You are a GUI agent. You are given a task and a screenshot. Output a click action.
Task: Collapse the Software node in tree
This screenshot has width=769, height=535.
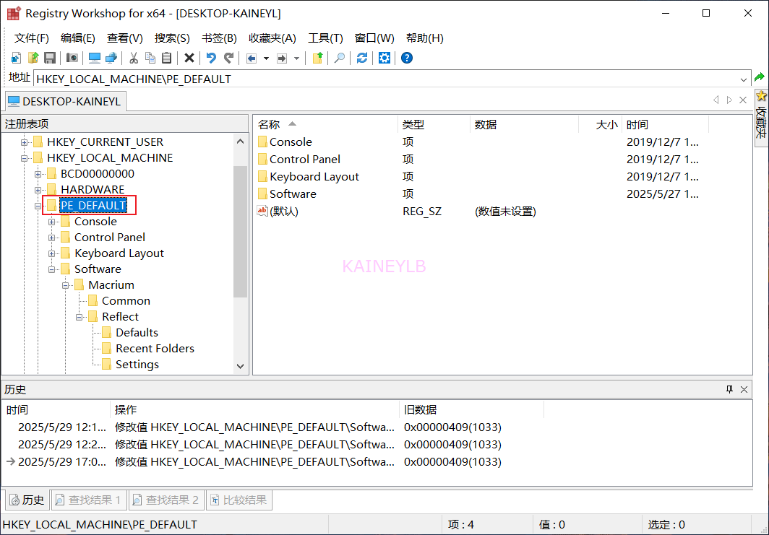[51, 269]
